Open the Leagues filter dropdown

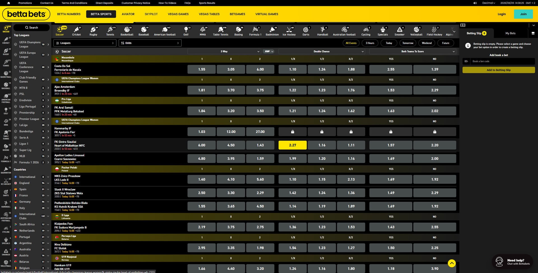pyautogui.click(x=85, y=43)
